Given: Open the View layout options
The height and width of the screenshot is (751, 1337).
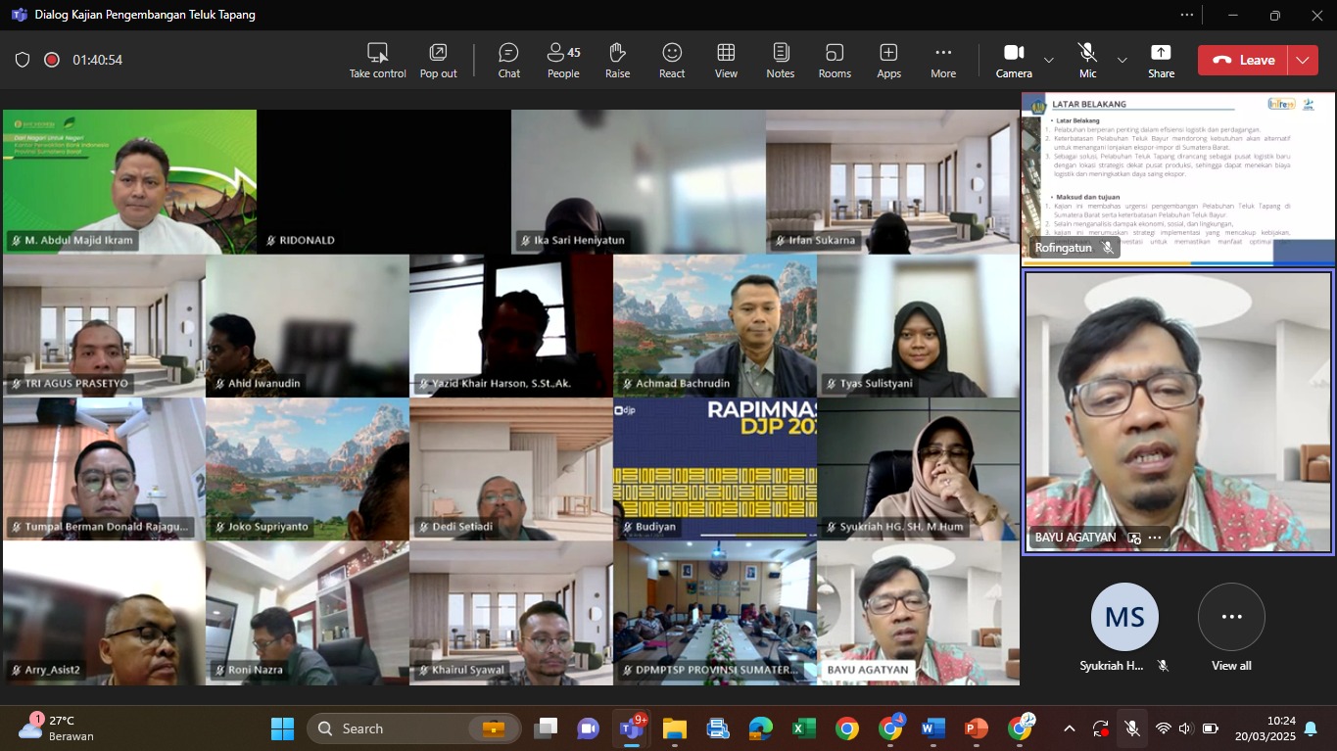Looking at the screenshot, I should pos(726,61).
